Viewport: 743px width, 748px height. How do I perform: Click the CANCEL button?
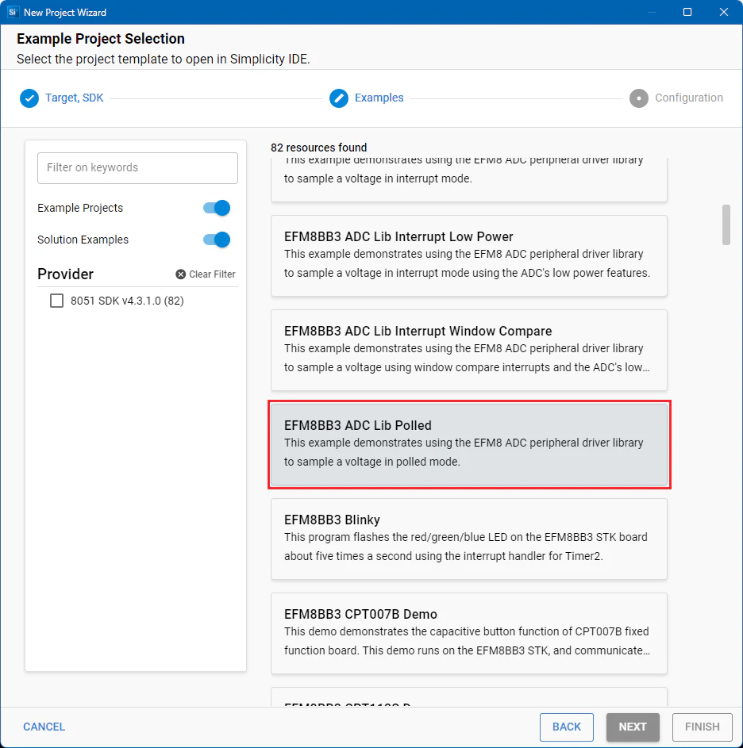pyautogui.click(x=44, y=727)
